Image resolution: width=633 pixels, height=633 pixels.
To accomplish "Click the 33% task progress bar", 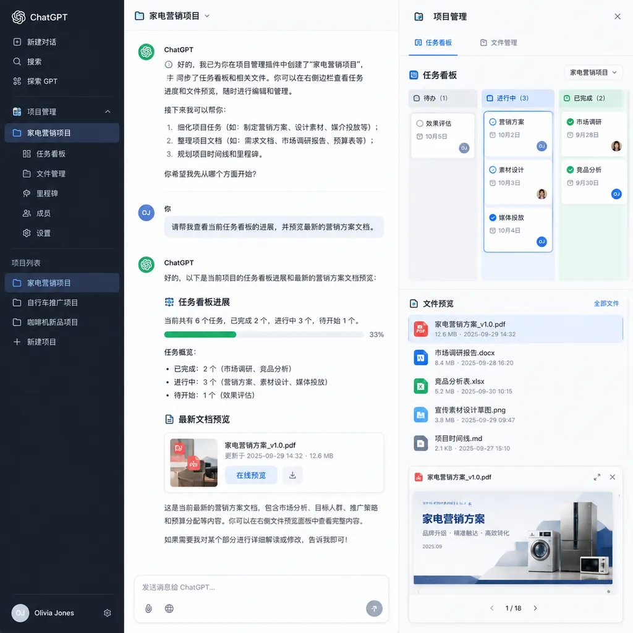I will pos(264,334).
